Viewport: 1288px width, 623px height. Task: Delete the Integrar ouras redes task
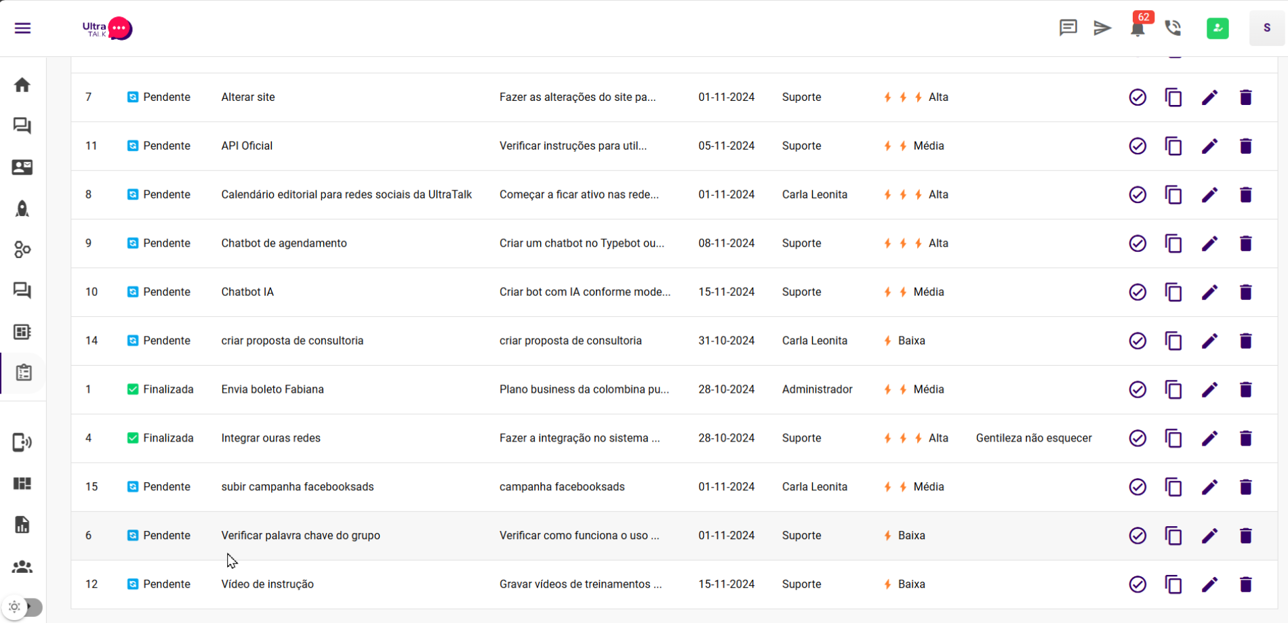click(x=1245, y=439)
